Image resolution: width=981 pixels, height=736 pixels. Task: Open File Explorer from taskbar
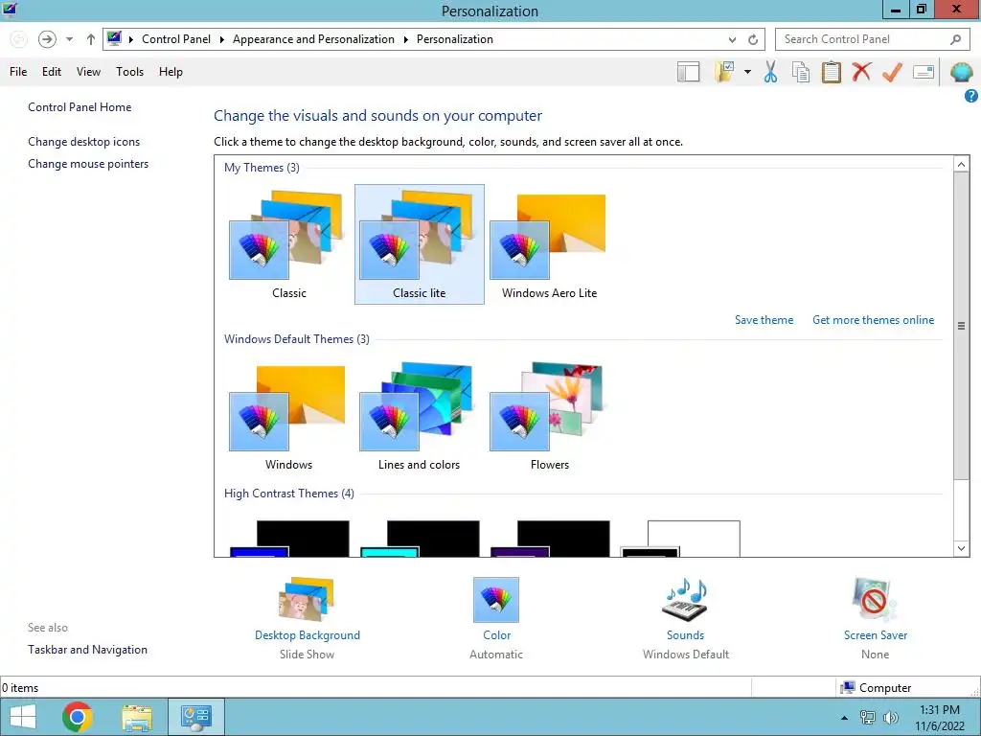[137, 717]
